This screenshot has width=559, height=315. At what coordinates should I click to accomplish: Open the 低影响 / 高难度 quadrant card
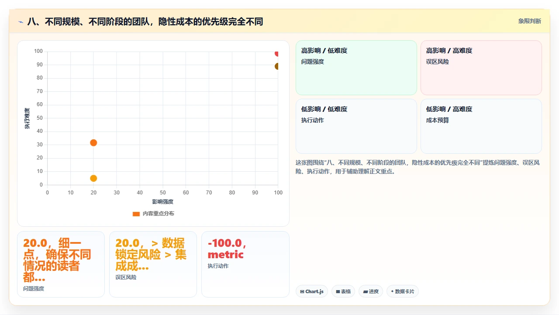[481, 126]
